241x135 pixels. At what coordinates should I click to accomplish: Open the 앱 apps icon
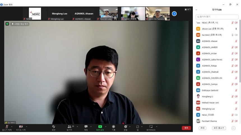point(138,127)
